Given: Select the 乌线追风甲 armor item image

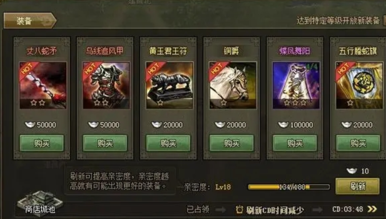Looking at the screenshot, I should 106,85.
